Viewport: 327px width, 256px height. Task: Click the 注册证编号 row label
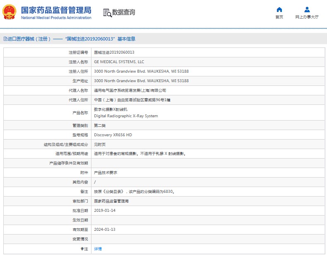(78, 52)
